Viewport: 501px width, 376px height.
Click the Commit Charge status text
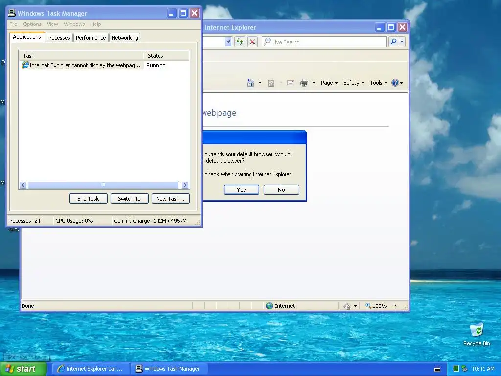click(x=151, y=221)
